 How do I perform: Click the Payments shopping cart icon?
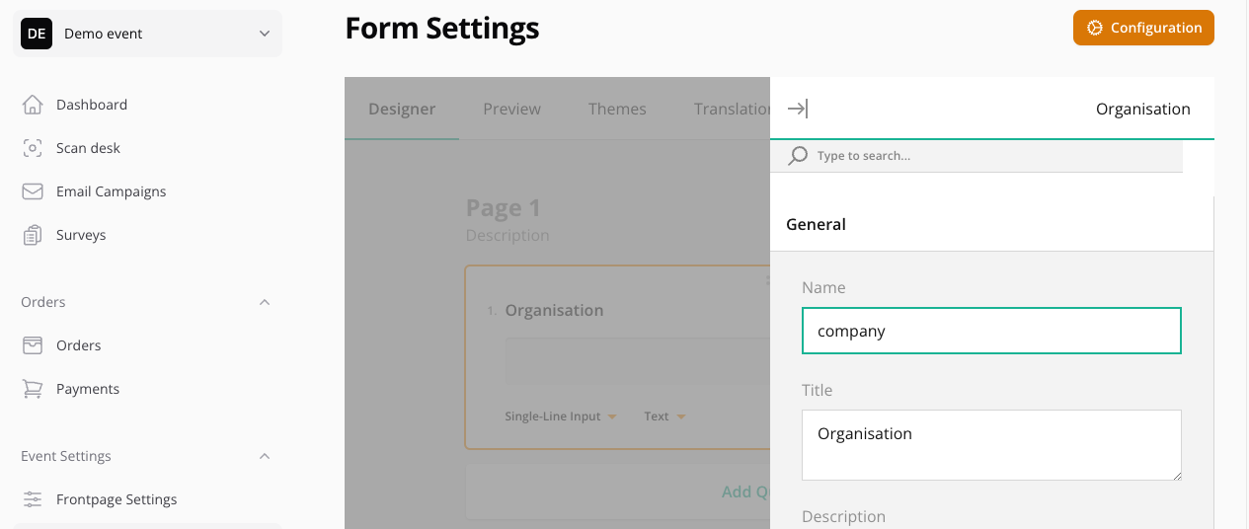pos(33,389)
